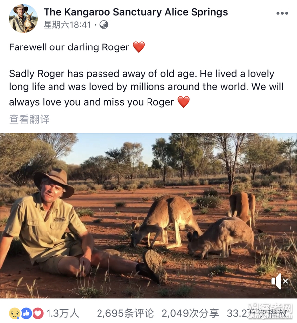Play the kangaroo video
The image size is (297, 323).
(x=148, y=216)
